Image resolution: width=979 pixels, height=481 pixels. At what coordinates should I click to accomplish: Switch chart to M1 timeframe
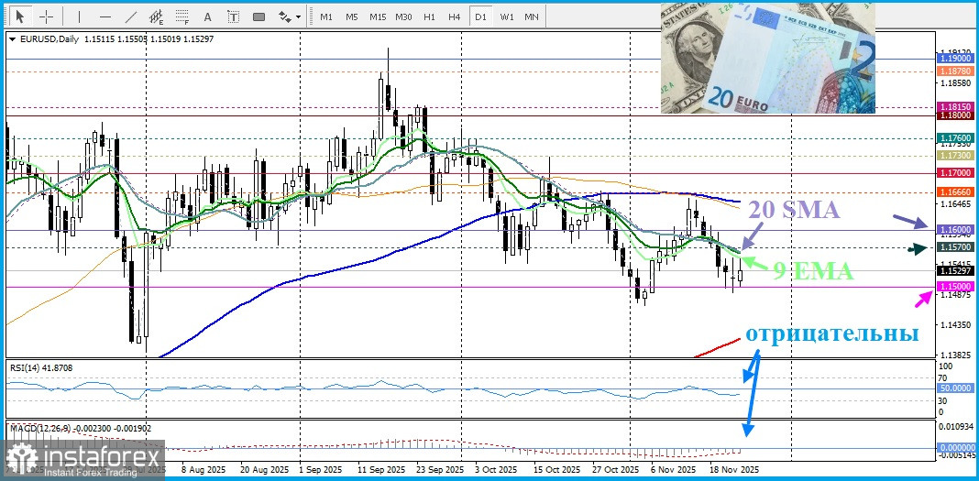pyautogui.click(x=326, y=16)
